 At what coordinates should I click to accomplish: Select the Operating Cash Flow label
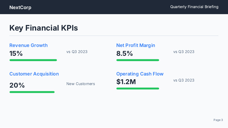click(140, 74)
